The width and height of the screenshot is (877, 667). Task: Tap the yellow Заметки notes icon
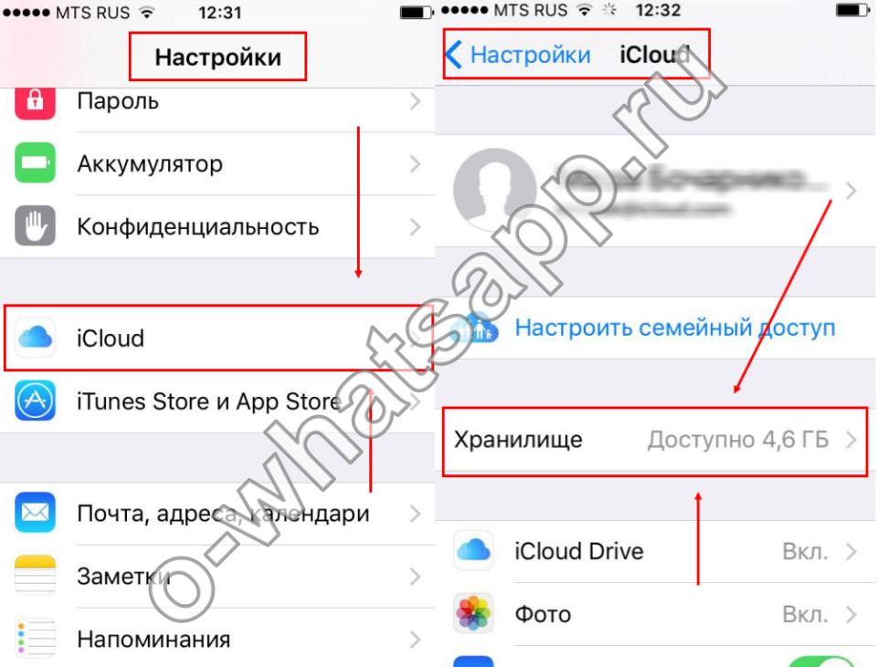pos(35,576)
